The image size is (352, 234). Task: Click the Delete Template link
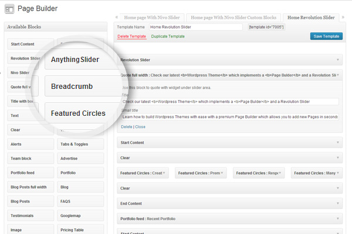pyautogui.click(x=132, y=36)
